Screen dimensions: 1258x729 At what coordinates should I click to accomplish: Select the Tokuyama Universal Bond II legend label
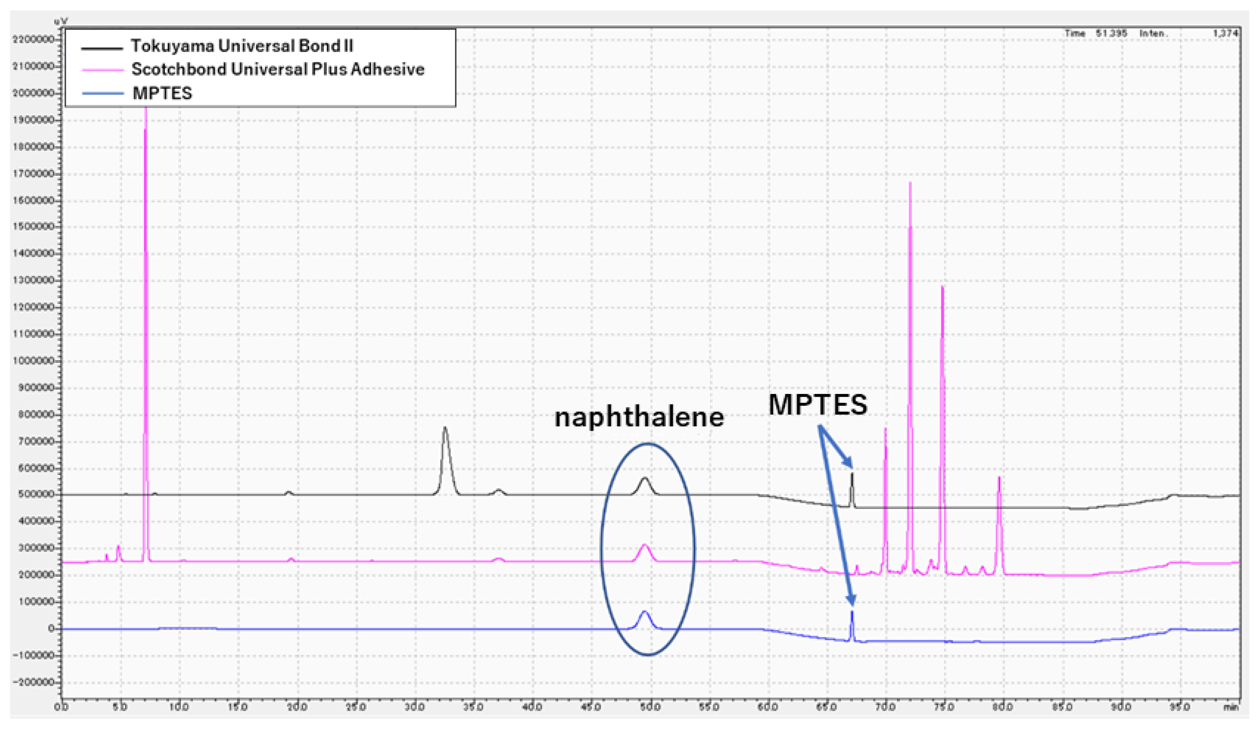[x=242, y=46]
